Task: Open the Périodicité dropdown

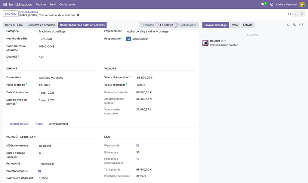Action: click(68, 164)
